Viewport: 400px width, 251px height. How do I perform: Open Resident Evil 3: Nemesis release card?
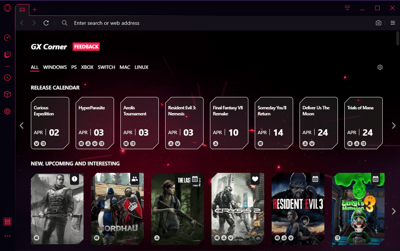coord(184,123)
